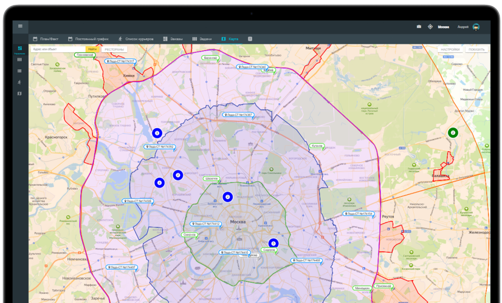502x303 pixels.
Task: Click the Найти search button
Action: [x=92, y=49]
